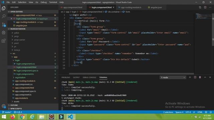214x120 pixels.
Task: Click master branch in status bar
Action: (x=7, y=112)
